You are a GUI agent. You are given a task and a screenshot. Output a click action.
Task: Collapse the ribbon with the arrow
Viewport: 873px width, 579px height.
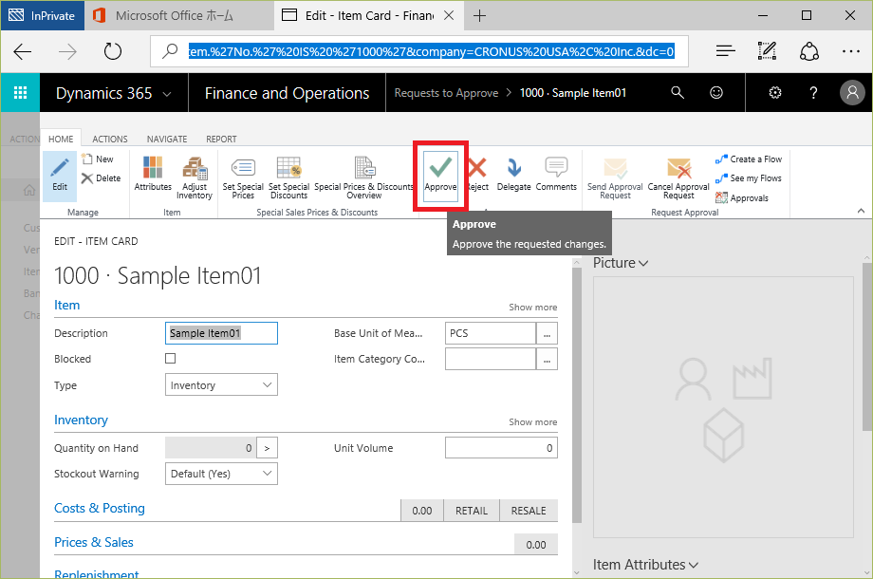pos(861,211)
